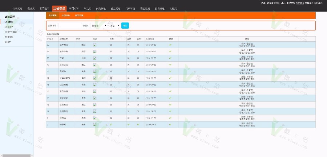Click the 最热 green check for shop 7
The width and height of the screenshot is (327, 157).
(x=138, y=124)
